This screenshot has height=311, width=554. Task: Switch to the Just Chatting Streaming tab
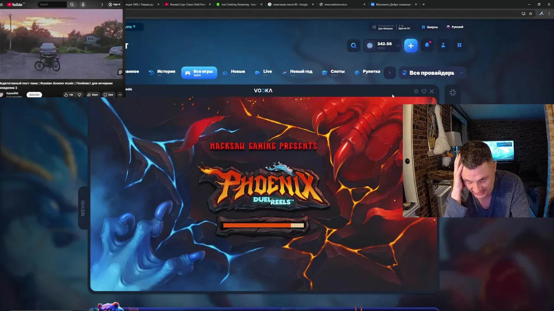click(238, 4)
